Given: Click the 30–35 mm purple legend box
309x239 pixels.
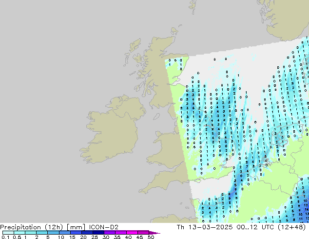Looking at the screenshot, I should tap(110, 233).
